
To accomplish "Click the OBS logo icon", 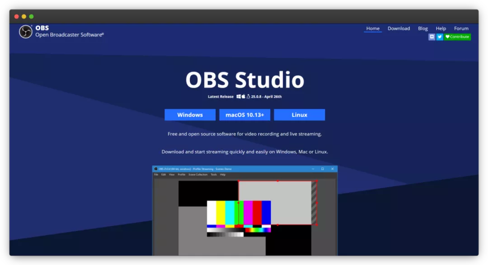I will point(25,32).
